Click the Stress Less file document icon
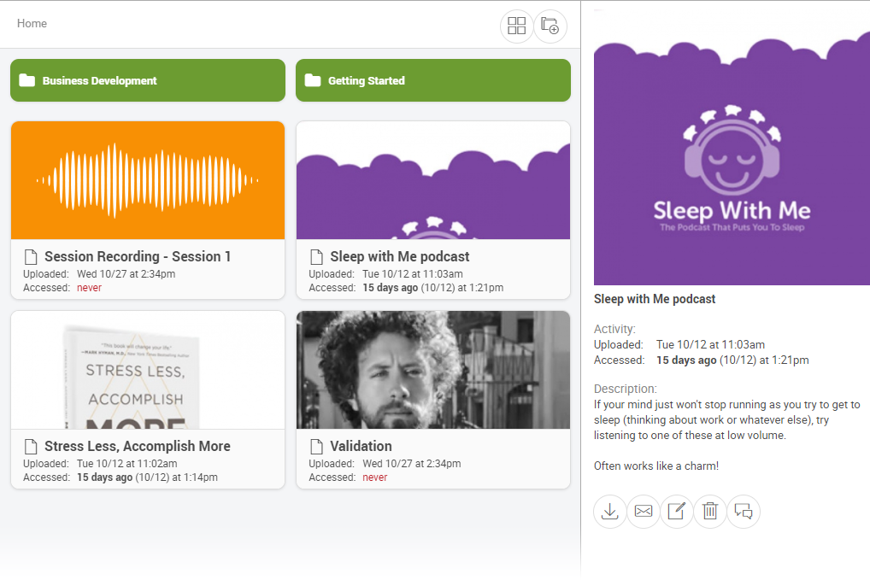The height and width of the screenshot is (580, 870). coord(31,446)
